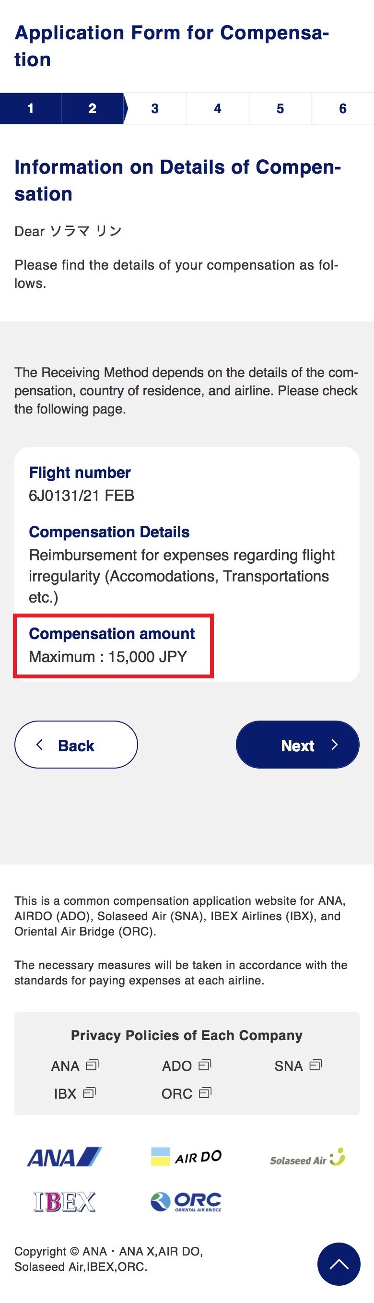
Task: Click the external-link icon beside ANA
Action: point(93,1065)
